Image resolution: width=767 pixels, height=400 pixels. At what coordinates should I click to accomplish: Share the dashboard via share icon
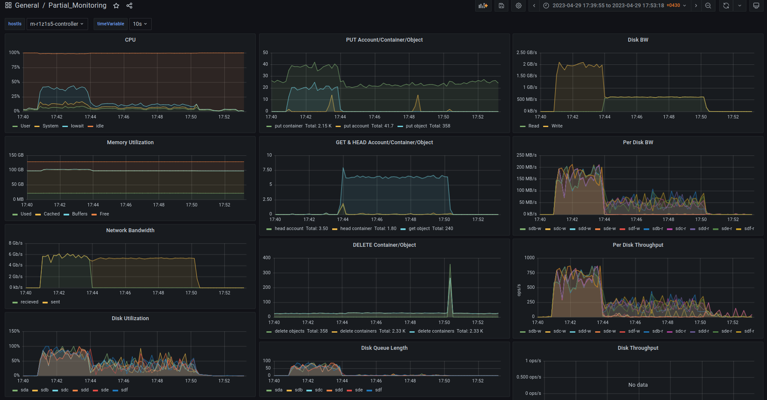point(129,6)
